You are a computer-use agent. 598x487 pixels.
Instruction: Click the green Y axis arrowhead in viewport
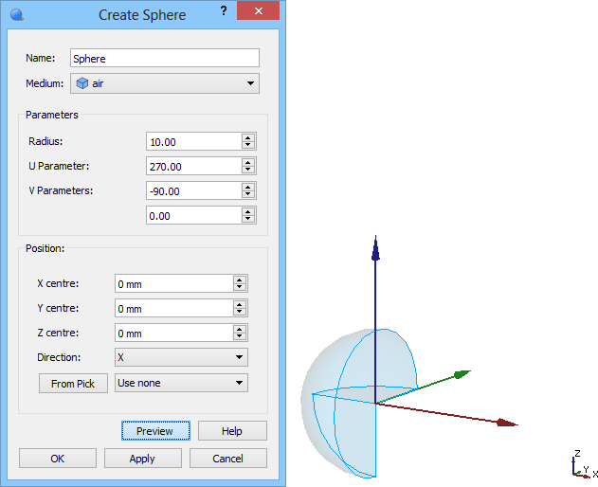coord(462,374)
